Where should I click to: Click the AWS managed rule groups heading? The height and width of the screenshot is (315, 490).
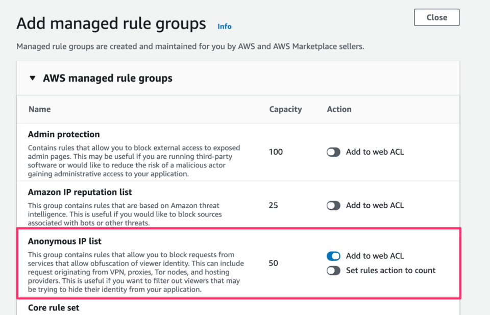(108, 78)
